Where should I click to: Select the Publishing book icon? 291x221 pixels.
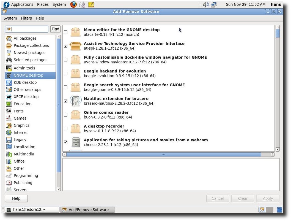pos(9,183)
